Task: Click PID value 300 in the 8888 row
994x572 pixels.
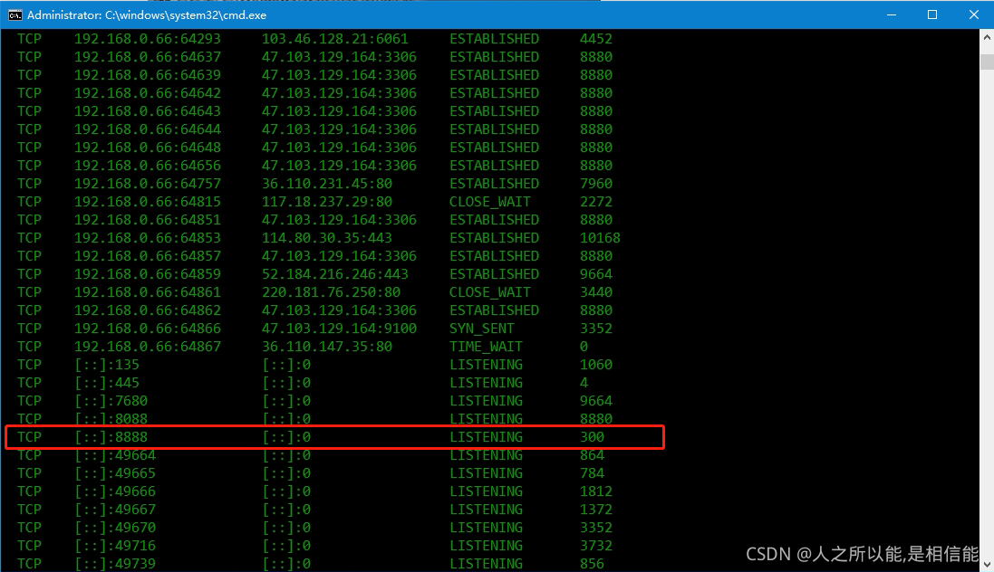Action: click(x=592, y=437)
